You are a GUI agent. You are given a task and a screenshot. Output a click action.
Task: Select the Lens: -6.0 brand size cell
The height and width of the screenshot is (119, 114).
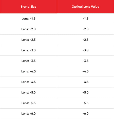pos(28,113)
